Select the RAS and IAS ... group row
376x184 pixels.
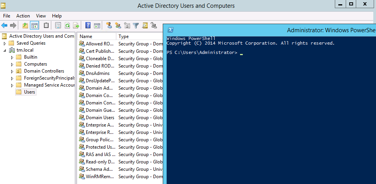(121, 154)
